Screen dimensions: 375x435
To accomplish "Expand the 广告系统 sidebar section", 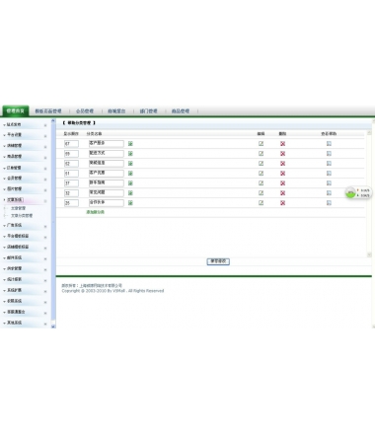I will [25, 226].
